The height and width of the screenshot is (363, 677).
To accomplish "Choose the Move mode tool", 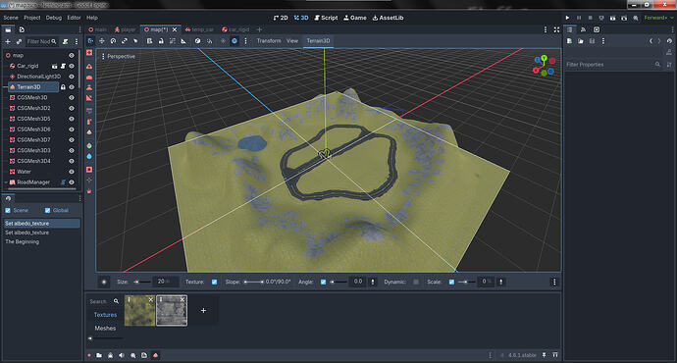I will pyautogui.click(x=102, y=40).
